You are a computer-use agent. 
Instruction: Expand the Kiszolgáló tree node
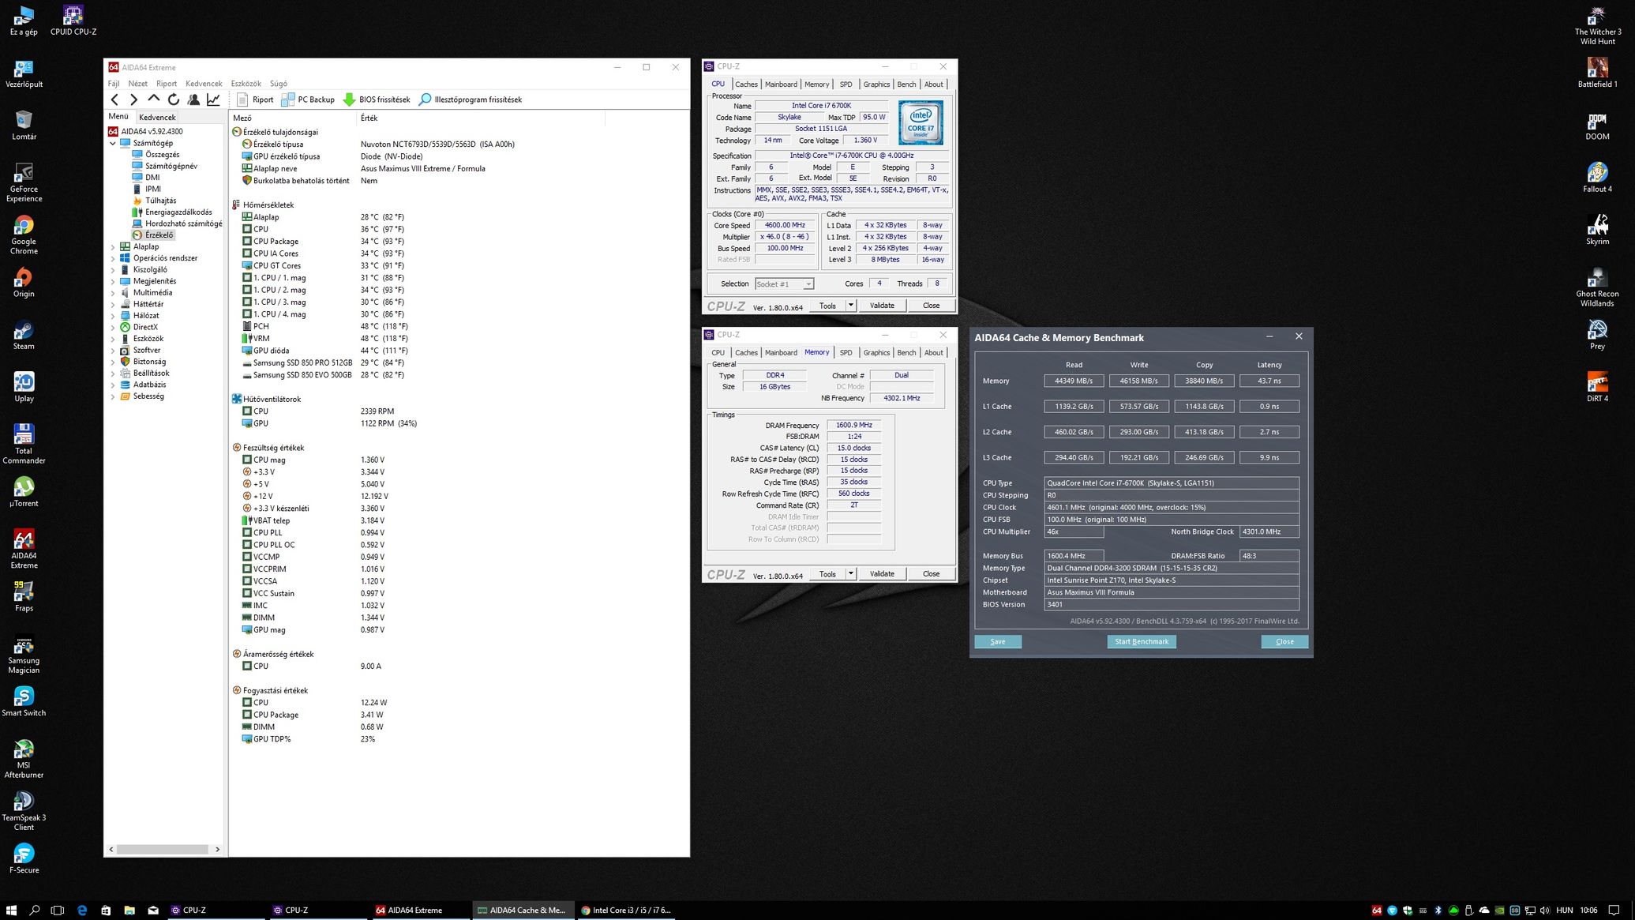click(x=112, y=270)
